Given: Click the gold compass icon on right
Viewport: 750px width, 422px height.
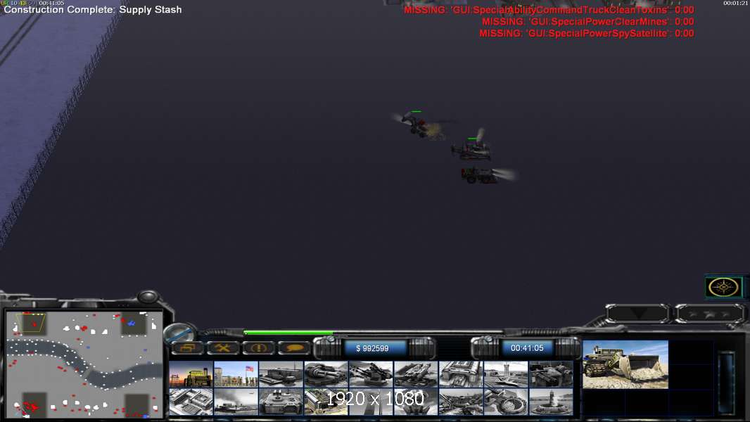Looking at the screenshot, I should [723, 287].
